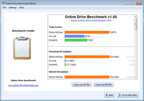Click the website link under the report title
The image size is (144, 101).
pos(91,20)
